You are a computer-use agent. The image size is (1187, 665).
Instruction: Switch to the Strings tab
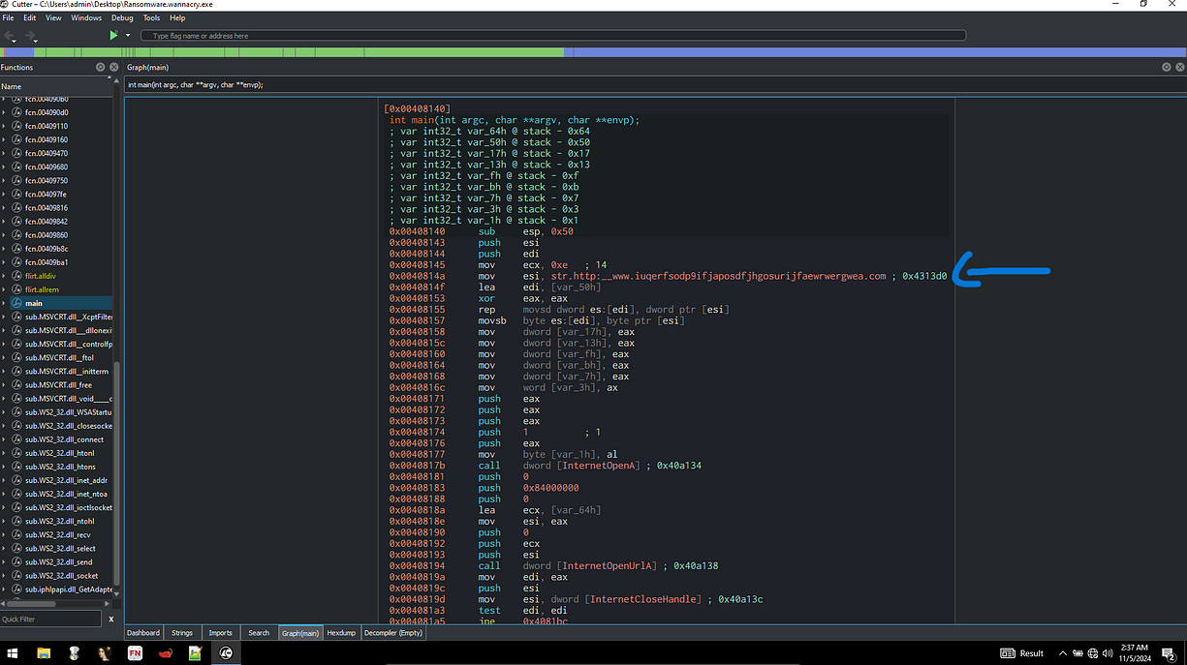pos(182,633)
